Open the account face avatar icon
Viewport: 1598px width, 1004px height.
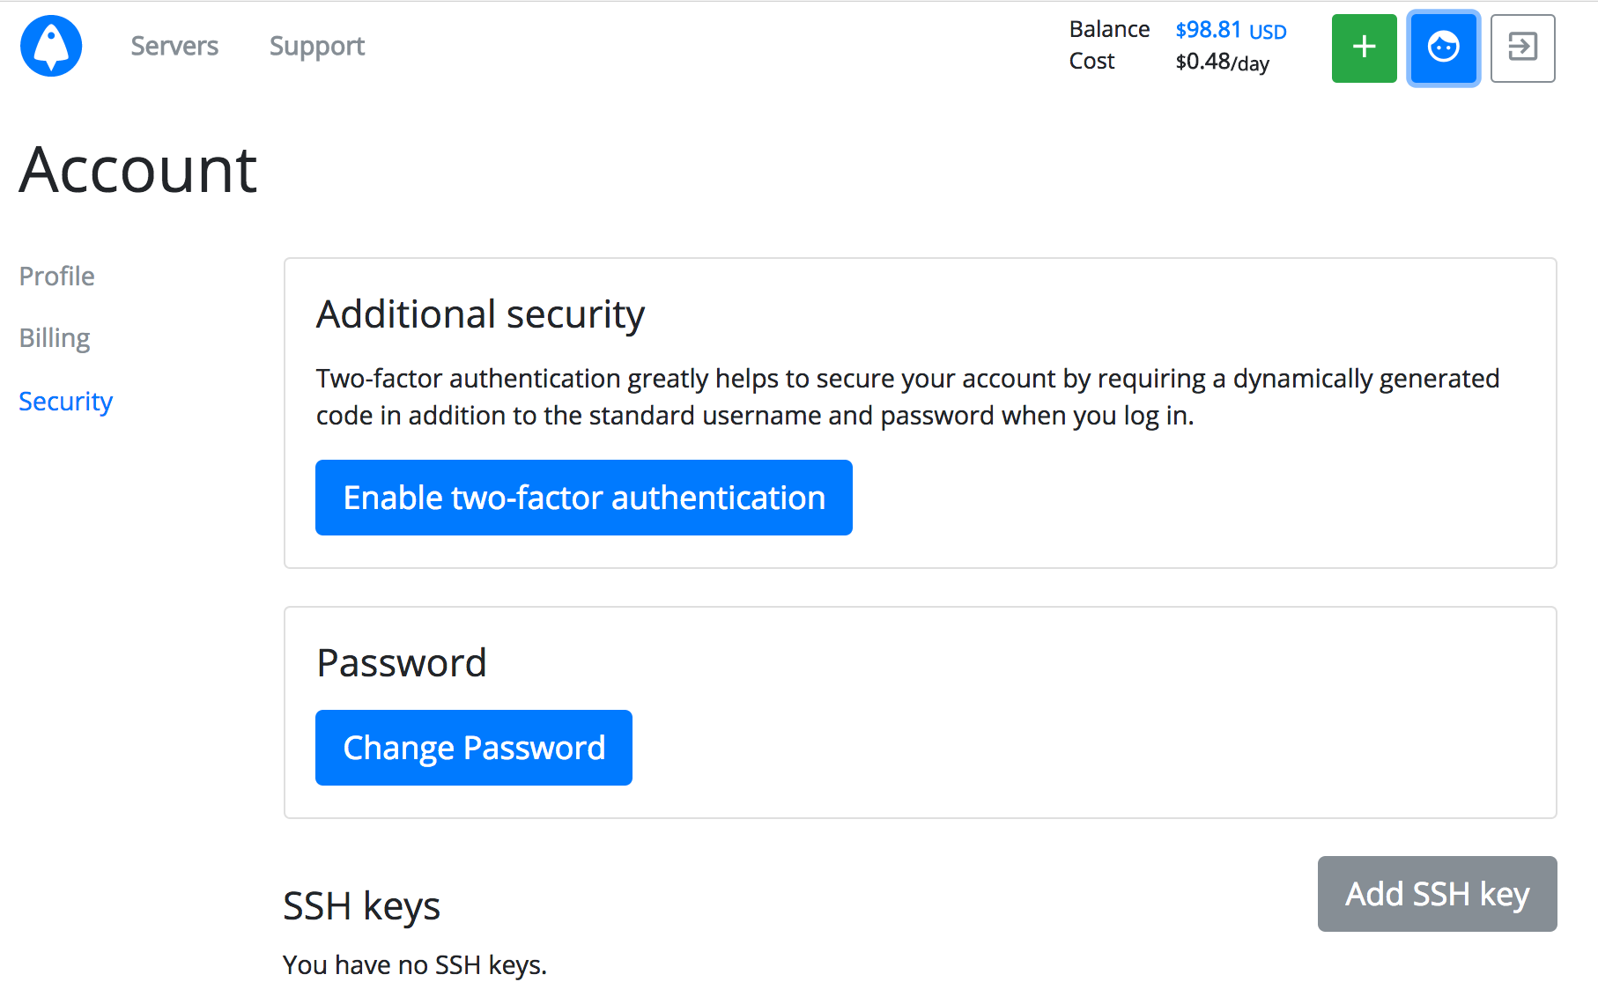click(x=1443, y=48)
